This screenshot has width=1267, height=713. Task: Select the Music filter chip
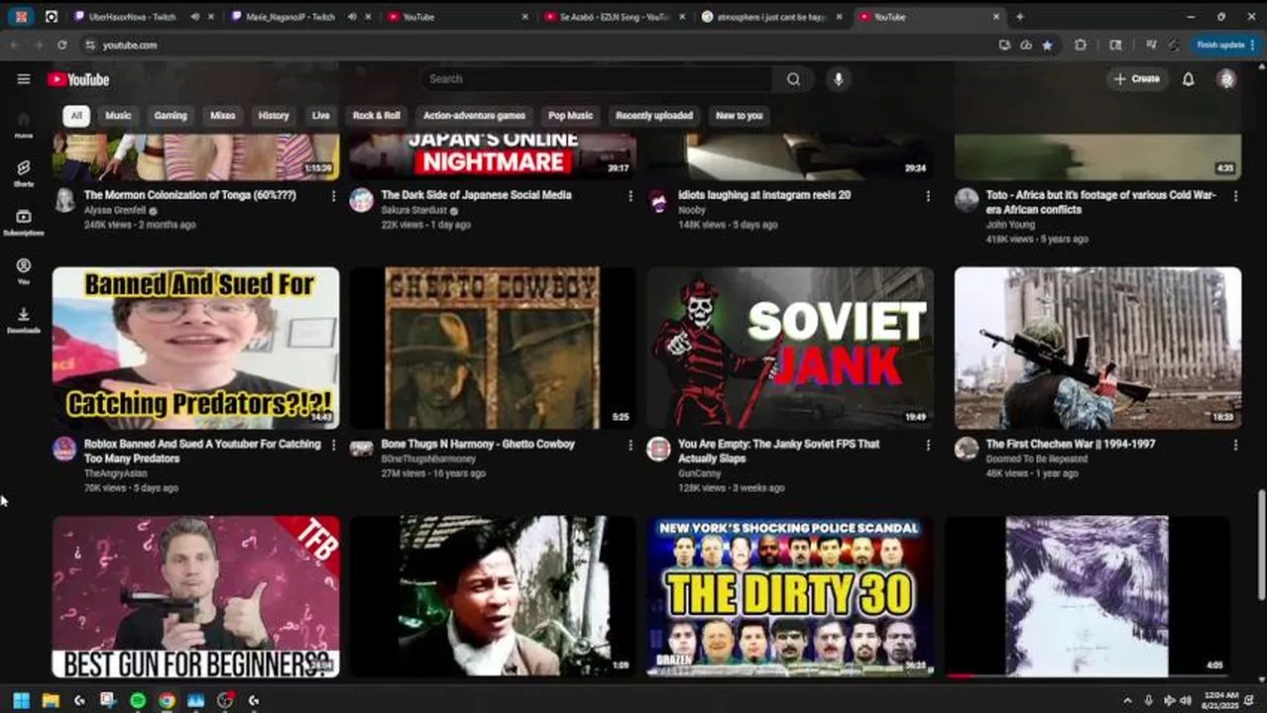tap(118, 116)
